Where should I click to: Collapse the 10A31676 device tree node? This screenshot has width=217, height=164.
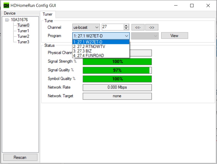tap(7, 20)
